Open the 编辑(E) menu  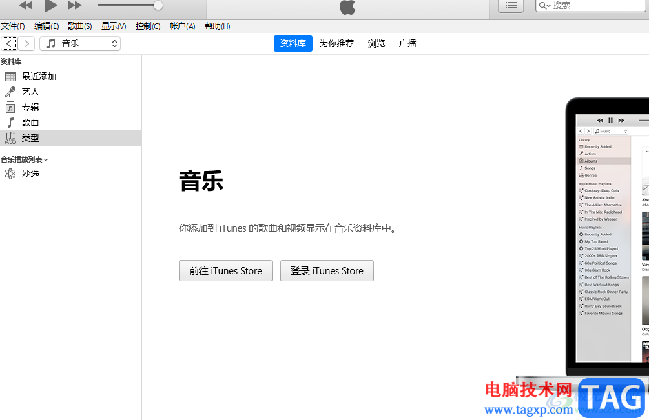coord(46,26)
